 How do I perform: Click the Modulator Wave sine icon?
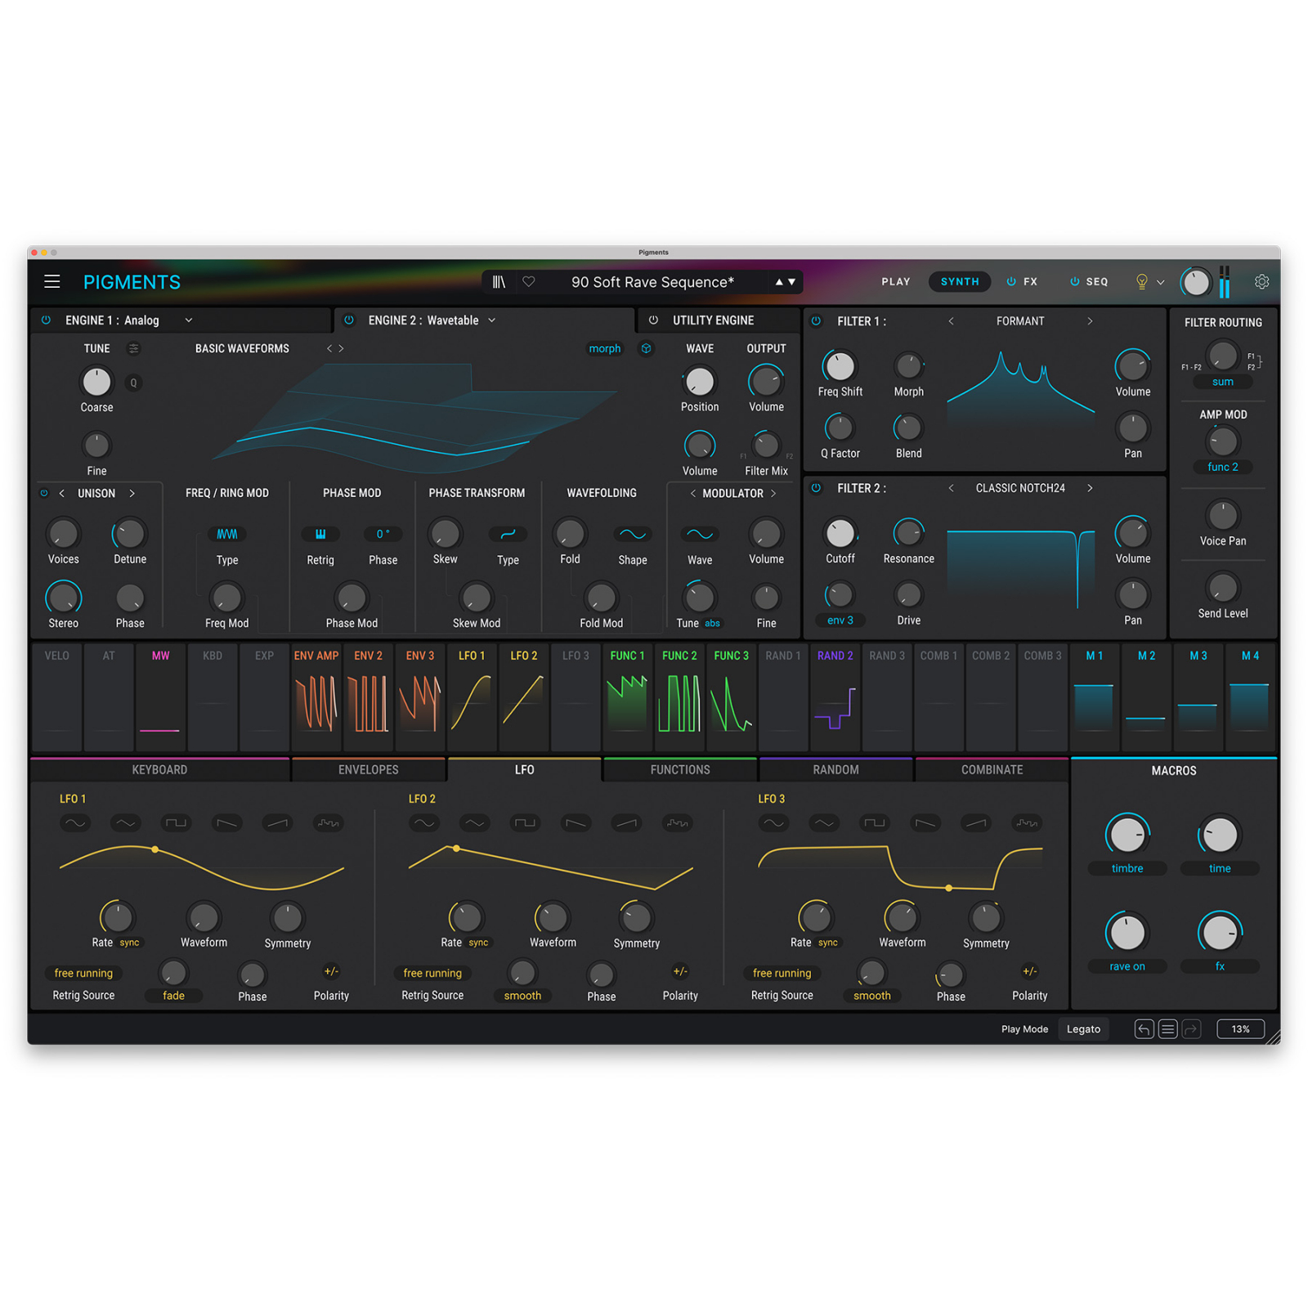[700, 535]
